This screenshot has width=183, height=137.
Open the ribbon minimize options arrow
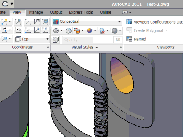130,13
